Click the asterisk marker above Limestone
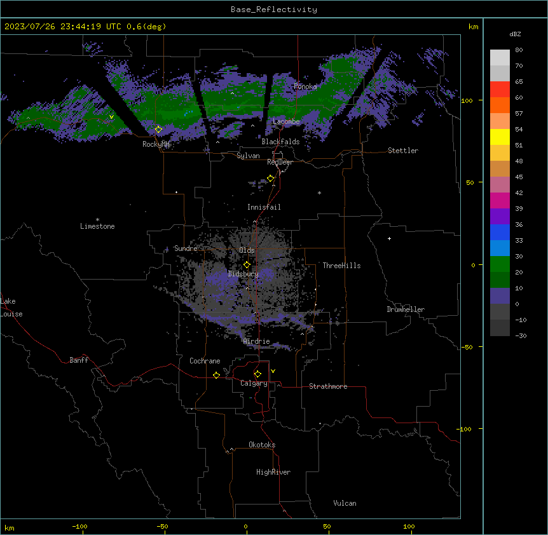The width and height of the screenshot is (548, 535). (x=97, y=220)
